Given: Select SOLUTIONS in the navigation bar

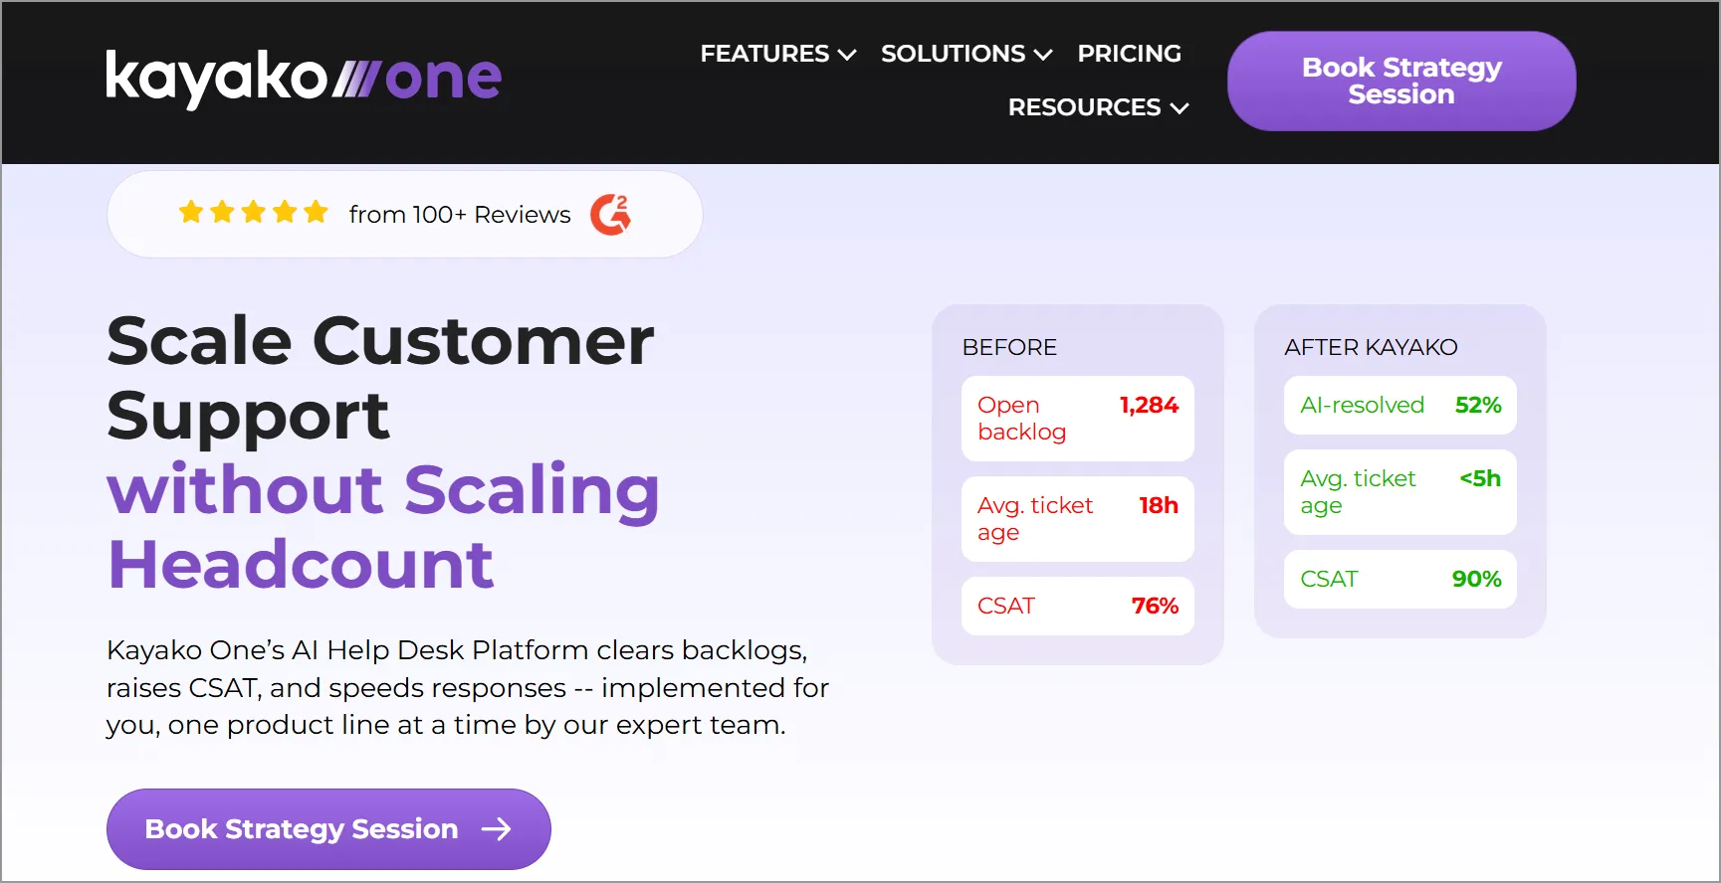Looking at the screenshot, I should coord(953,54).
